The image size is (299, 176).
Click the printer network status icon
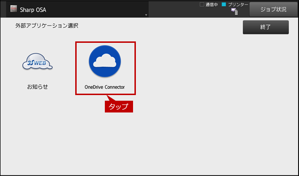(234, 11)
